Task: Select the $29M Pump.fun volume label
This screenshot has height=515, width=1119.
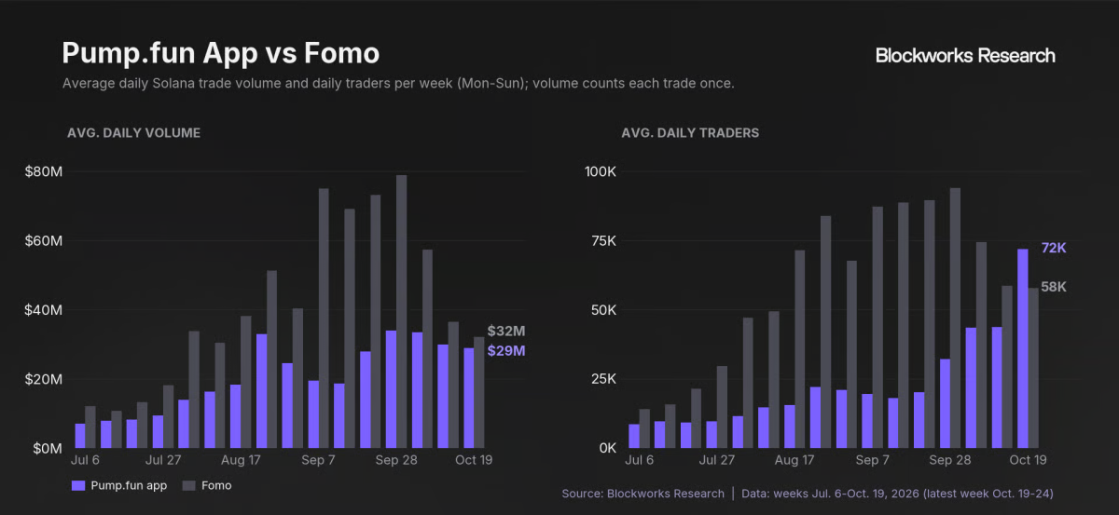Action: coord(506,351)
